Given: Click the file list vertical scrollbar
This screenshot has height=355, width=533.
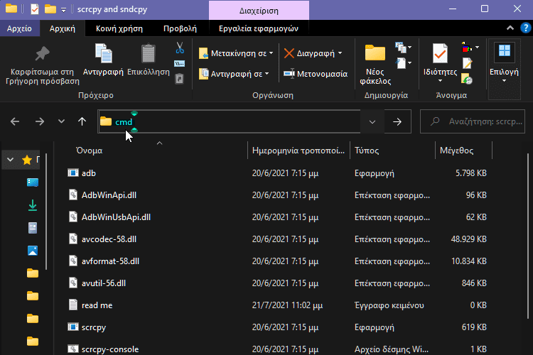Looking at the screenshot, I should [528, 236].
